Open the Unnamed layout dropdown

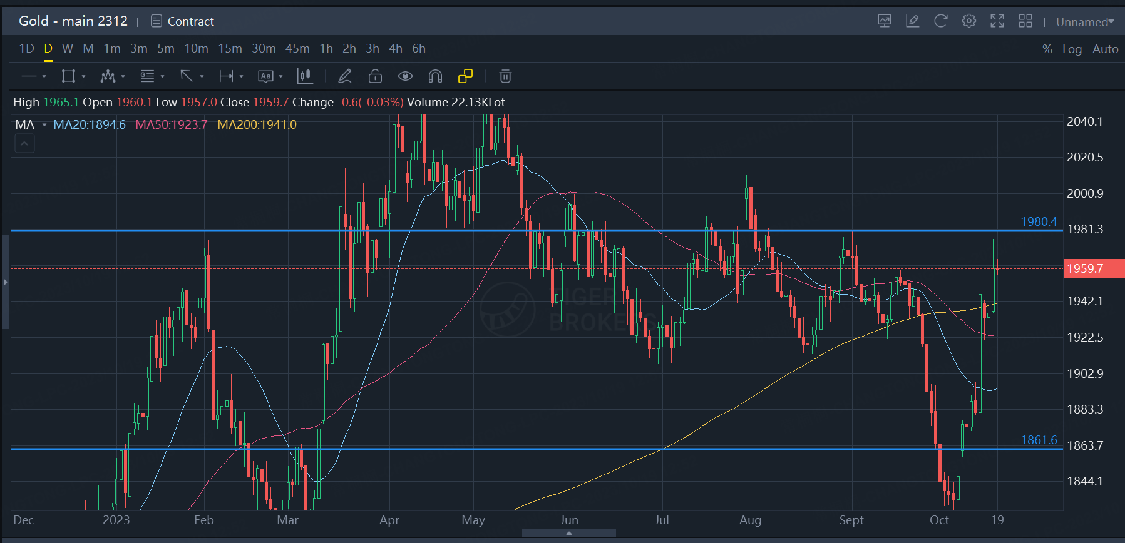(1084, 22)
